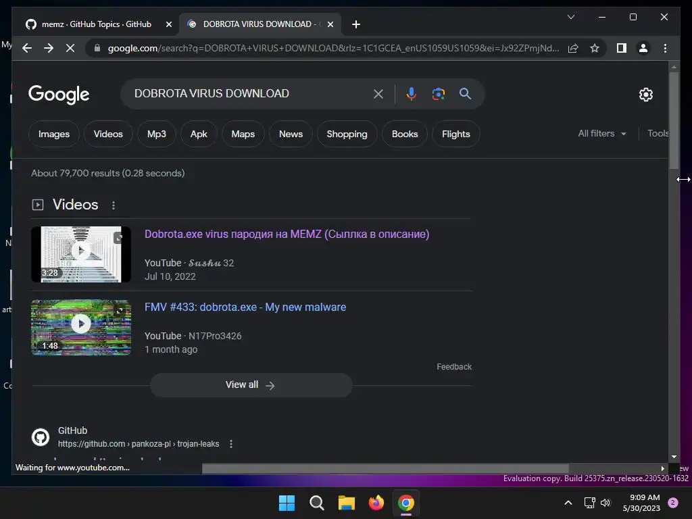Filter results by Flights
Viewport: 692px width, 519px height.
point(456,134)
